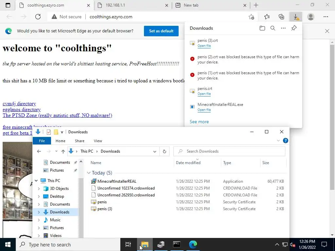
Task: Open File Explorer from taskbar
Action: pyautogui.click(x=145, y=244)
